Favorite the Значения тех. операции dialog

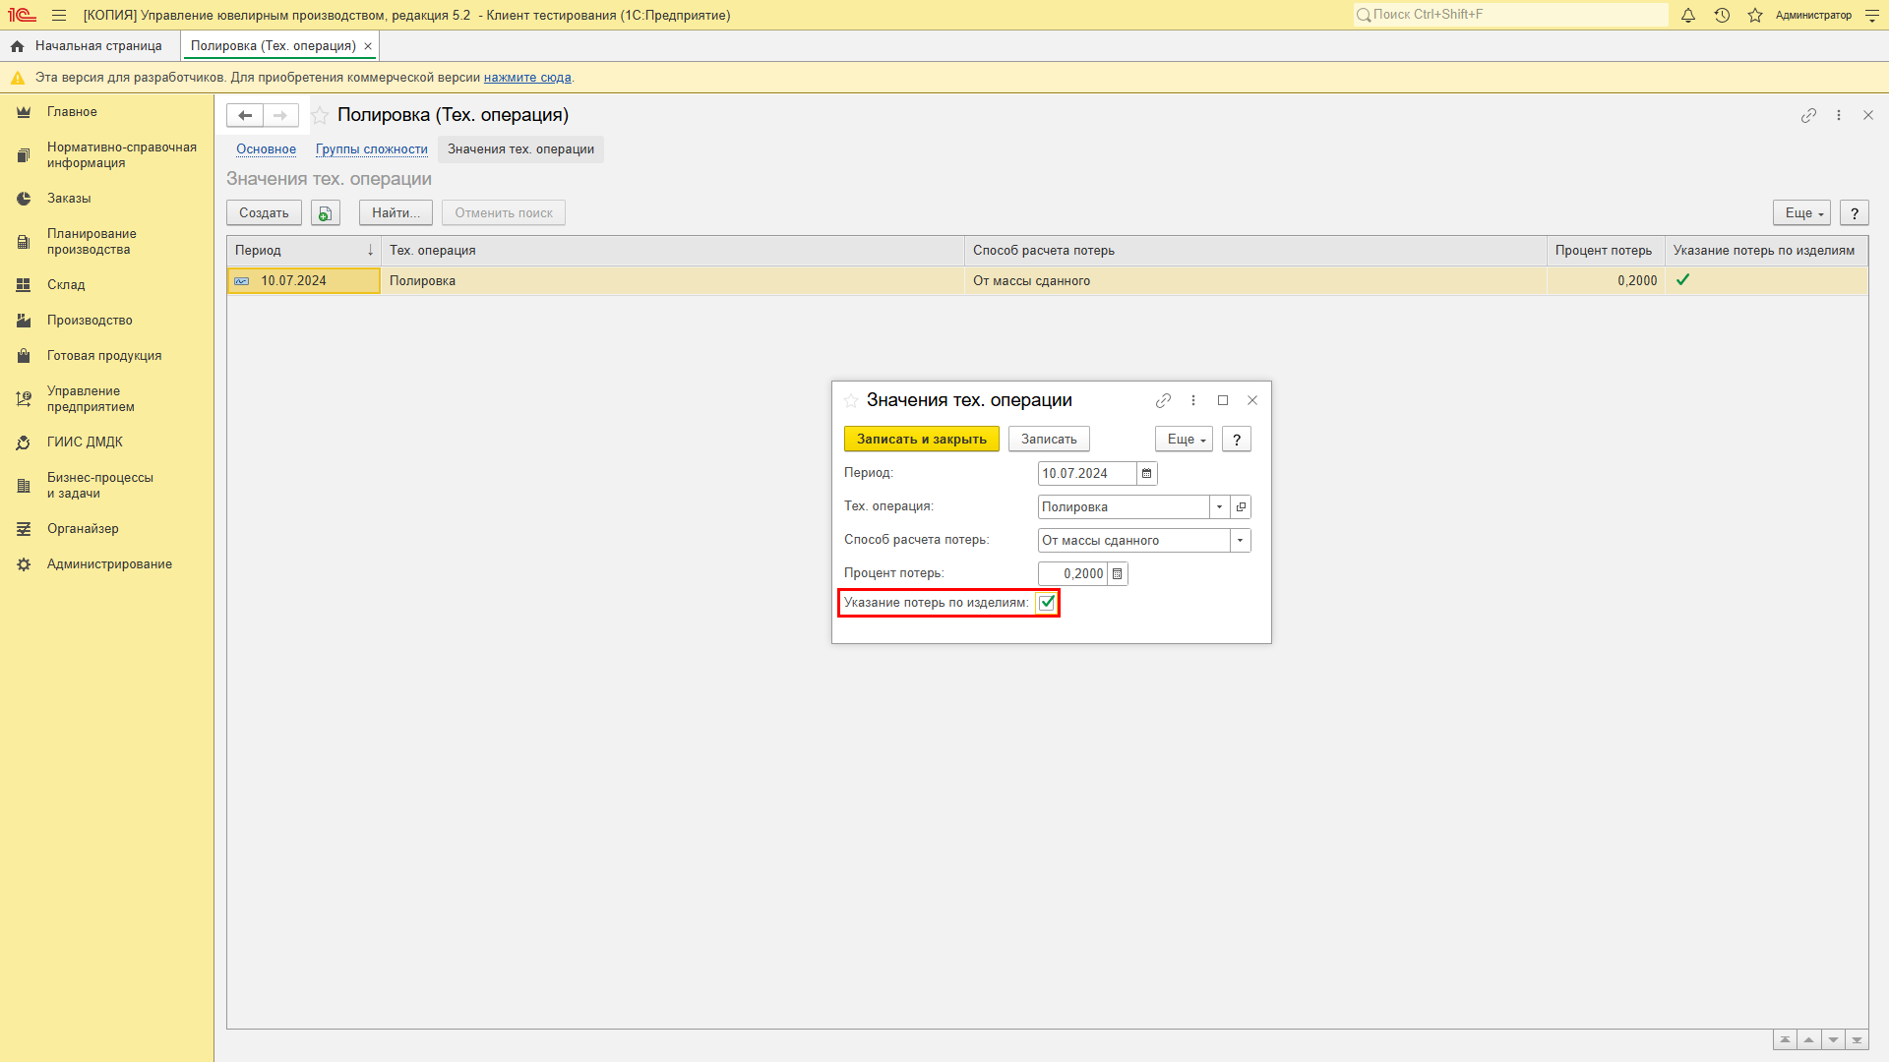(x=851, y=400)
